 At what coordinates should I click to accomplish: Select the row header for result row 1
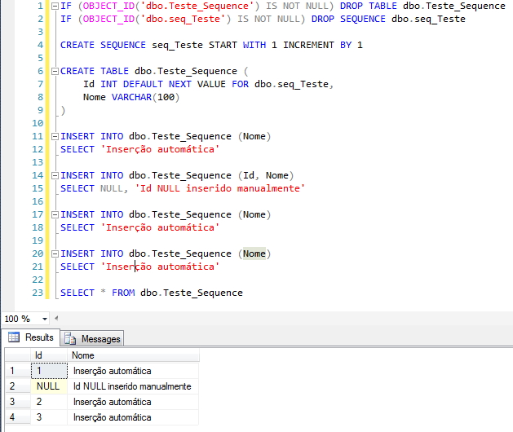[x=18, y=371]
